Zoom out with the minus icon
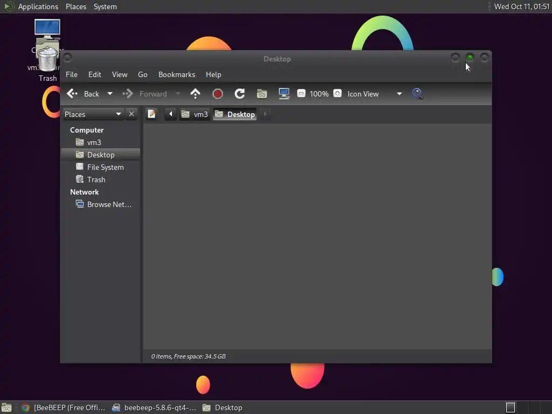Image resolution: width=552 pixels, height=414 pixels. (301, 94)
